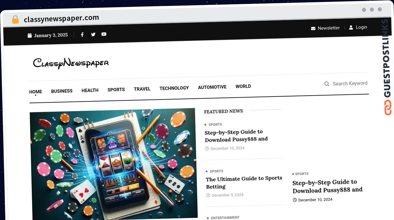394x220 pixels.
Task: Click the 'January 3, 2025' date text
Action: [51, 35]
